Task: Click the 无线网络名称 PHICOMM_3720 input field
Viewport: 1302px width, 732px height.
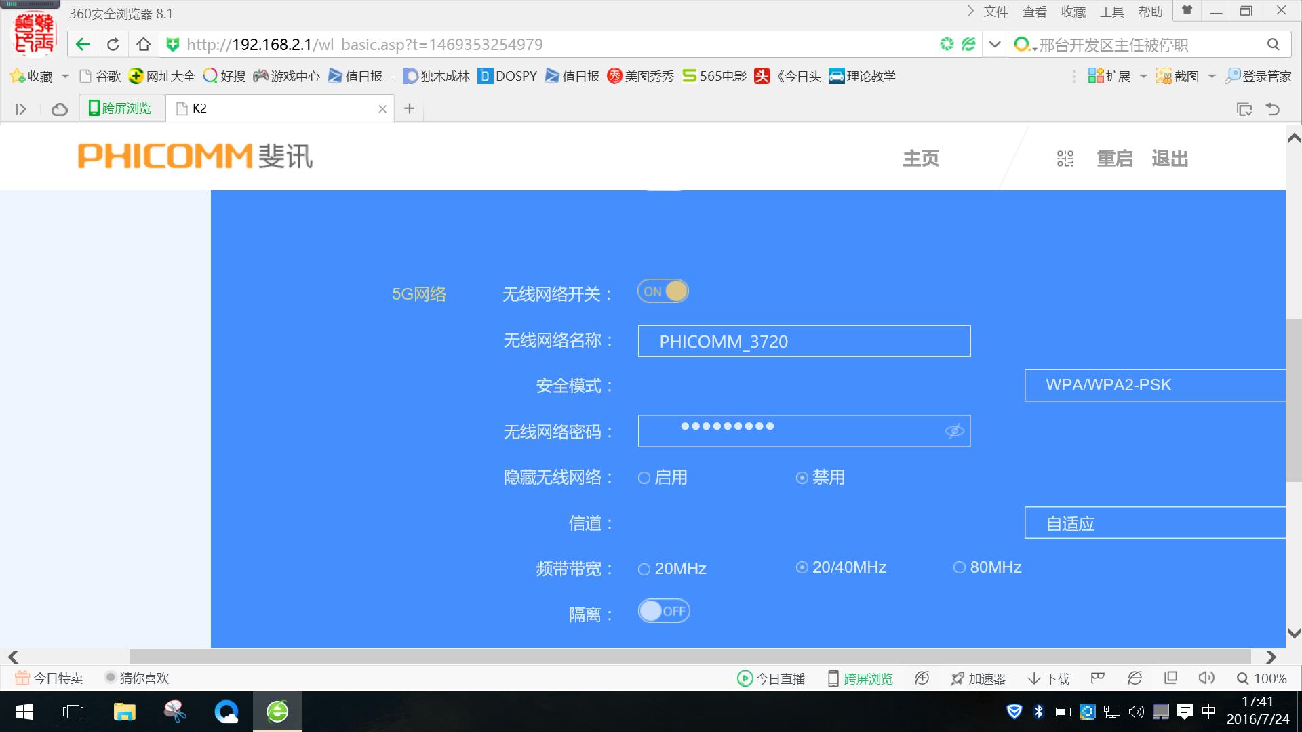Action: click(804, 341)
